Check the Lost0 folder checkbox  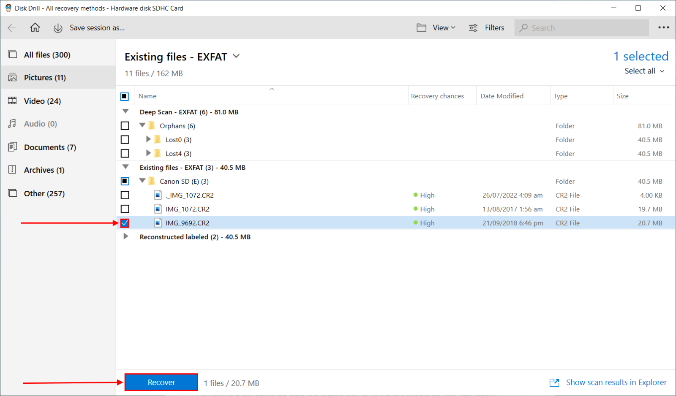tap(125, 139)
